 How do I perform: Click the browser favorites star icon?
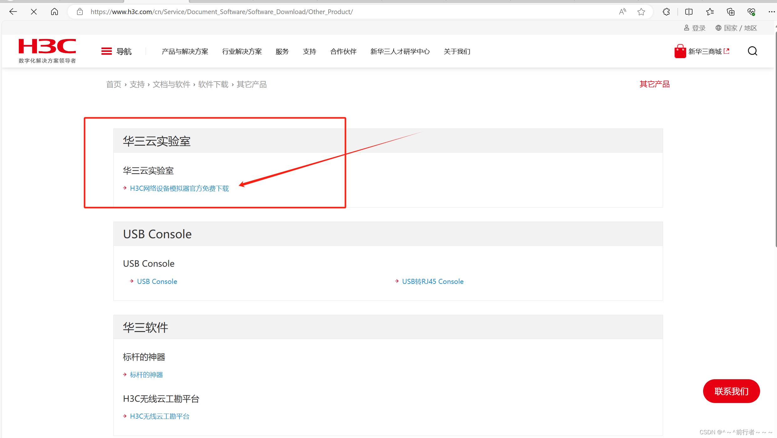point(641,12)
